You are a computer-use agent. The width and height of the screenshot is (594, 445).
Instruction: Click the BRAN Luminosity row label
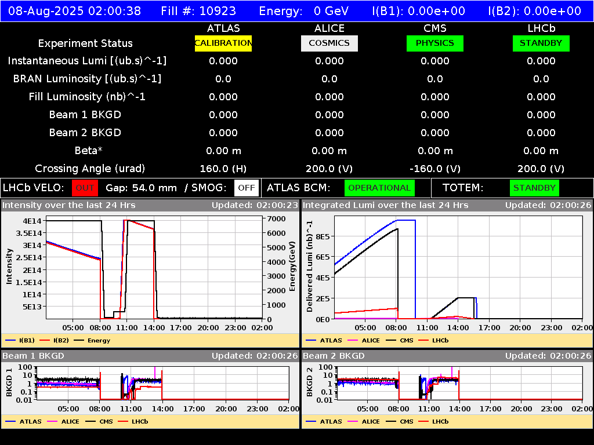(x=87, y=79)
